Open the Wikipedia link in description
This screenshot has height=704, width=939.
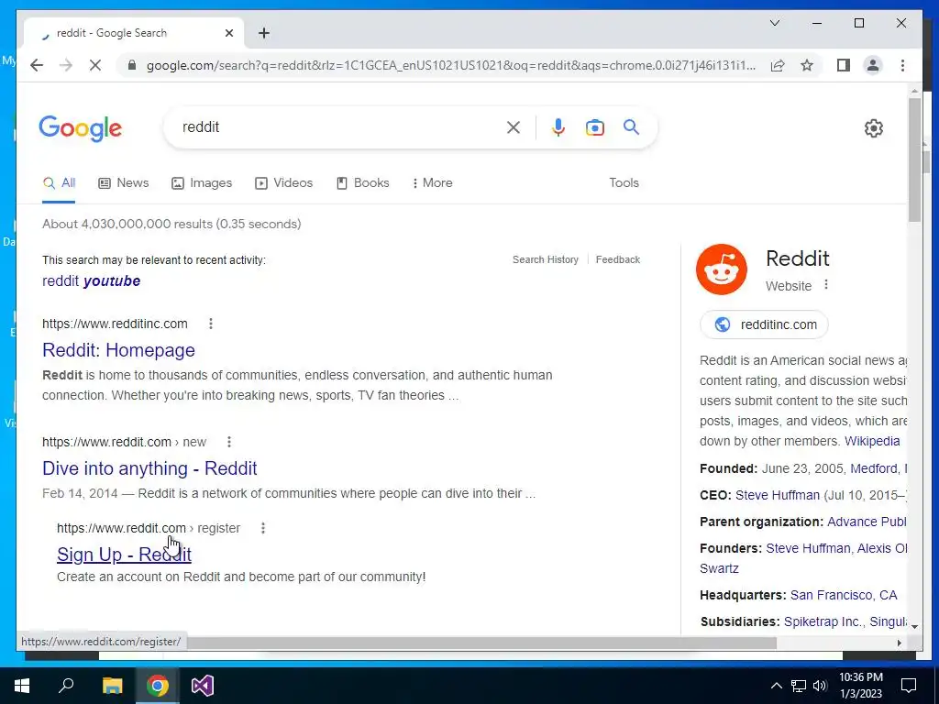pyautogui.click(x=872, y=441)
